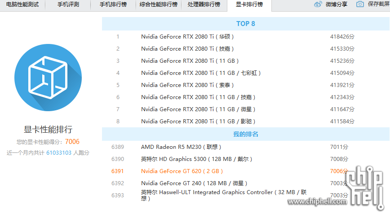Click the camera screenshot icon
Screen dimensions: 390x217
(360, 4)
